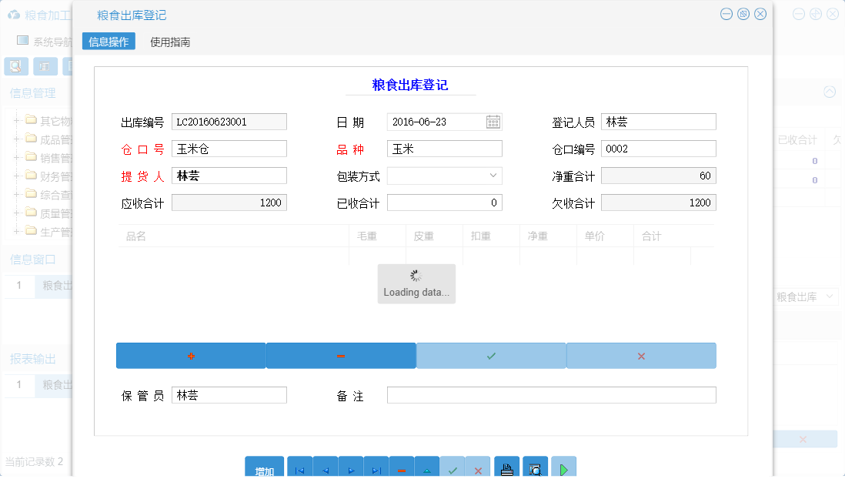Expand the 生产管 tree node
Screen dimensions: 845x489
(x=18, y=231)
